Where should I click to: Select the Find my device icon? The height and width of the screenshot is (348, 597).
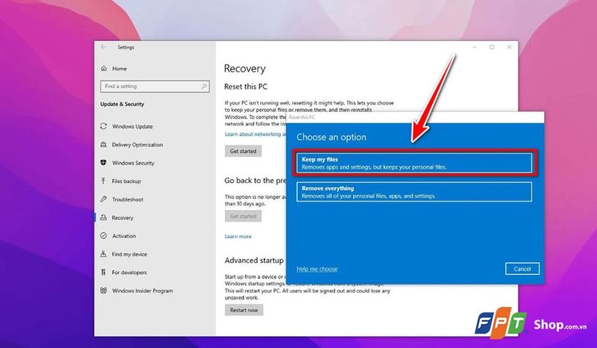point(104,254)
